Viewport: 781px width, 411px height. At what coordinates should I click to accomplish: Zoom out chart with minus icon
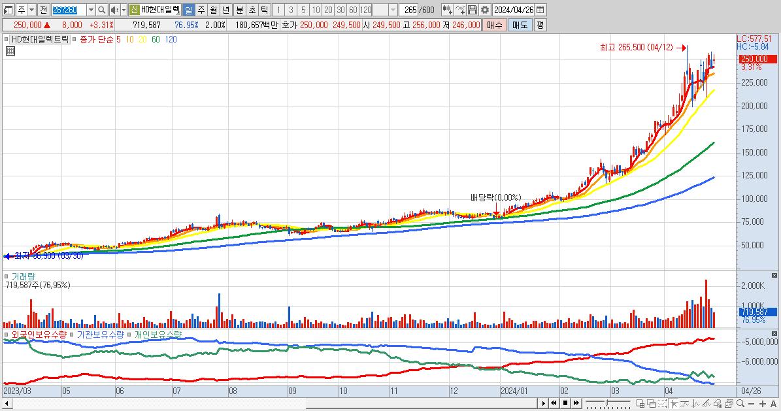point(752,404)
